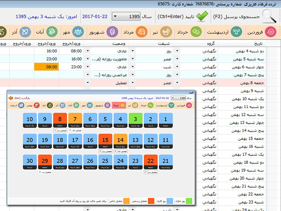Open status dropdown for Wednesday 6 Bahman row

(87, 67)
